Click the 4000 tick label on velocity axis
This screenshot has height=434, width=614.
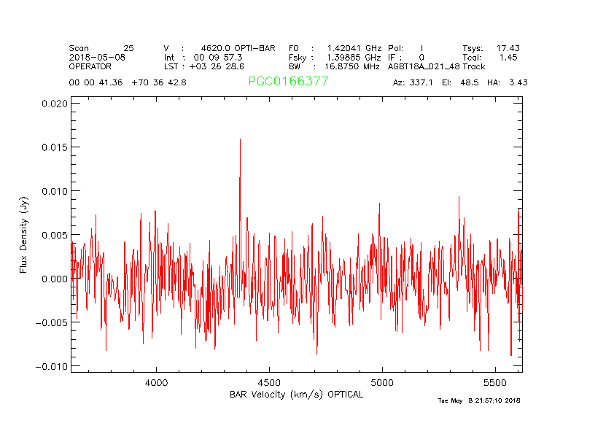156,382
